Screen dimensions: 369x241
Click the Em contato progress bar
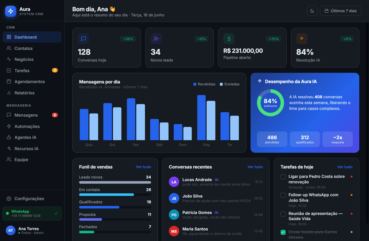click(x=115, y=195)
